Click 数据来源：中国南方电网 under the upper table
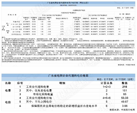Viewport: 137px width, 113px height. (126, 65)
